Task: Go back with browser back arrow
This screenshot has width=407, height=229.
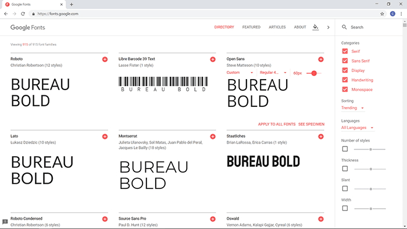Action: tap(6, 14)
